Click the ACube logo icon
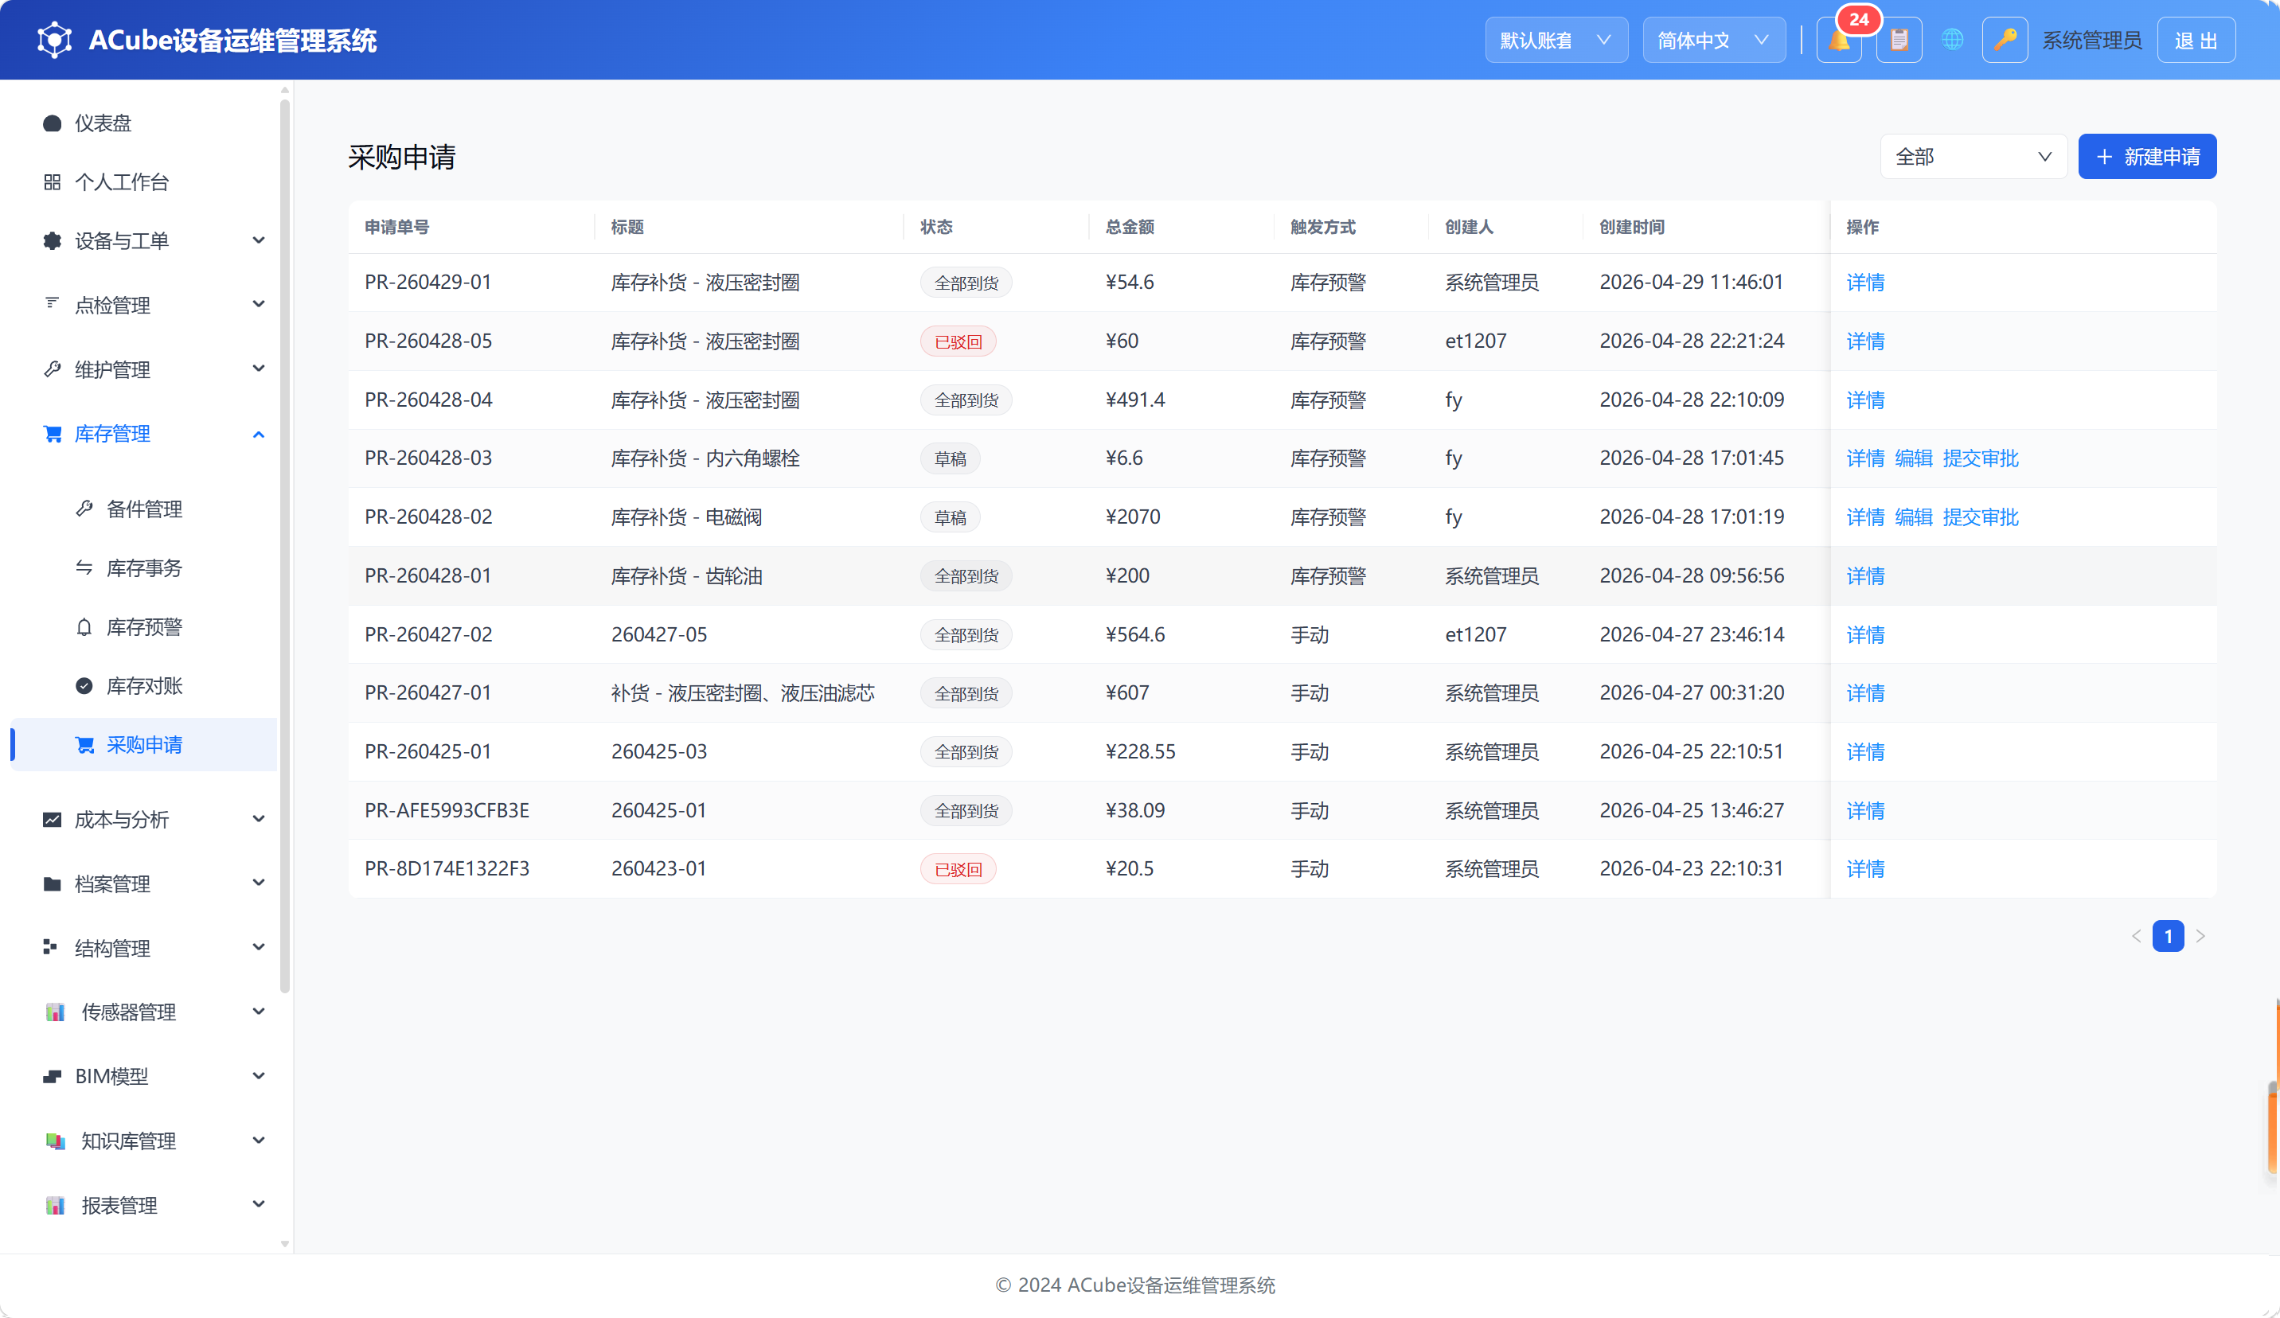 pyautogui.click(x=54, y=40)
